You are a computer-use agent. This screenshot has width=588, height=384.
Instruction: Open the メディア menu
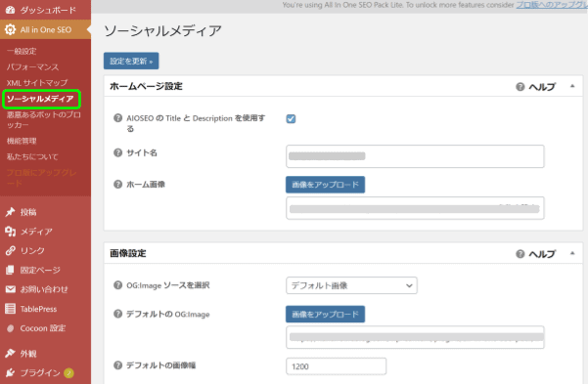(x=36, y=232)
